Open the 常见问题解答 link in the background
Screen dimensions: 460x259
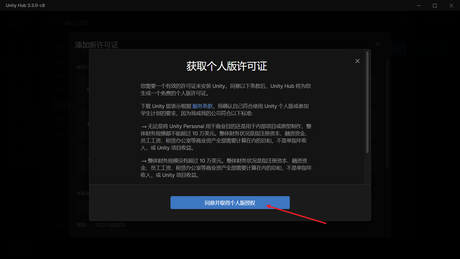(110, 225)
